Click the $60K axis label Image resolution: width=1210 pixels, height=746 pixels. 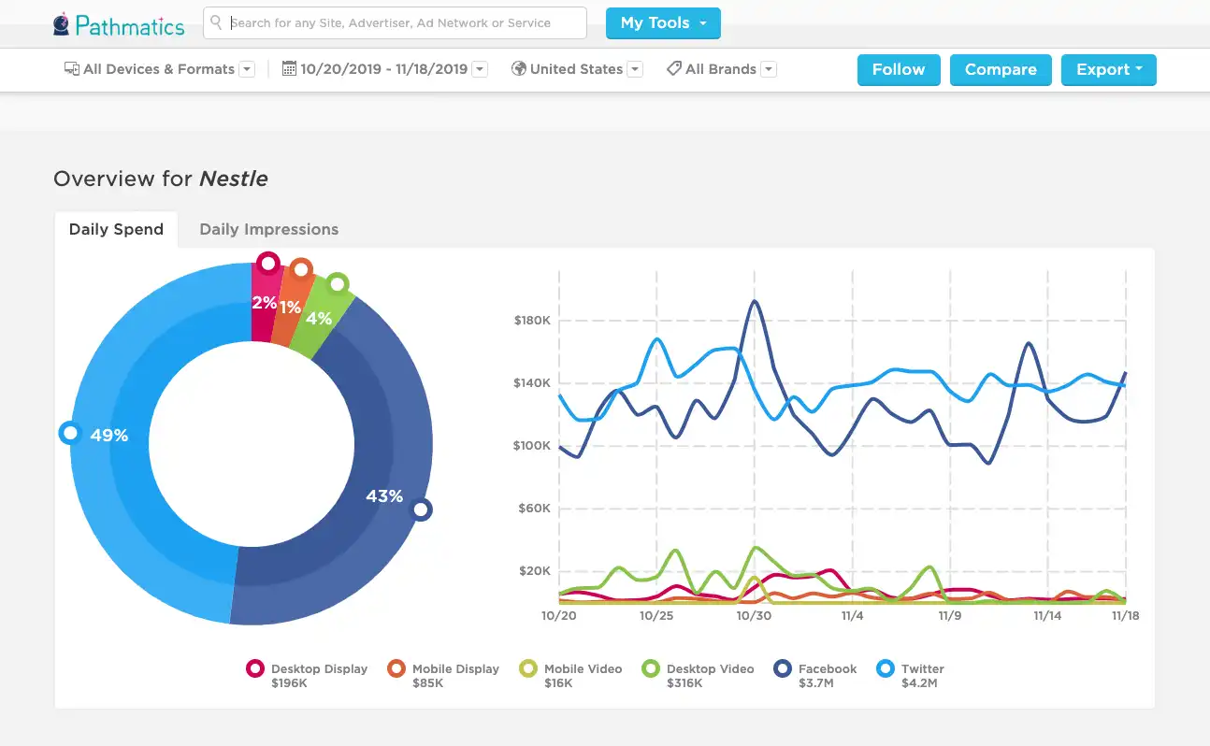coord(536,509)
